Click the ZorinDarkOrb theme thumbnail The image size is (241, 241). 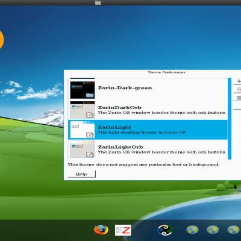(x=83, y=110)
